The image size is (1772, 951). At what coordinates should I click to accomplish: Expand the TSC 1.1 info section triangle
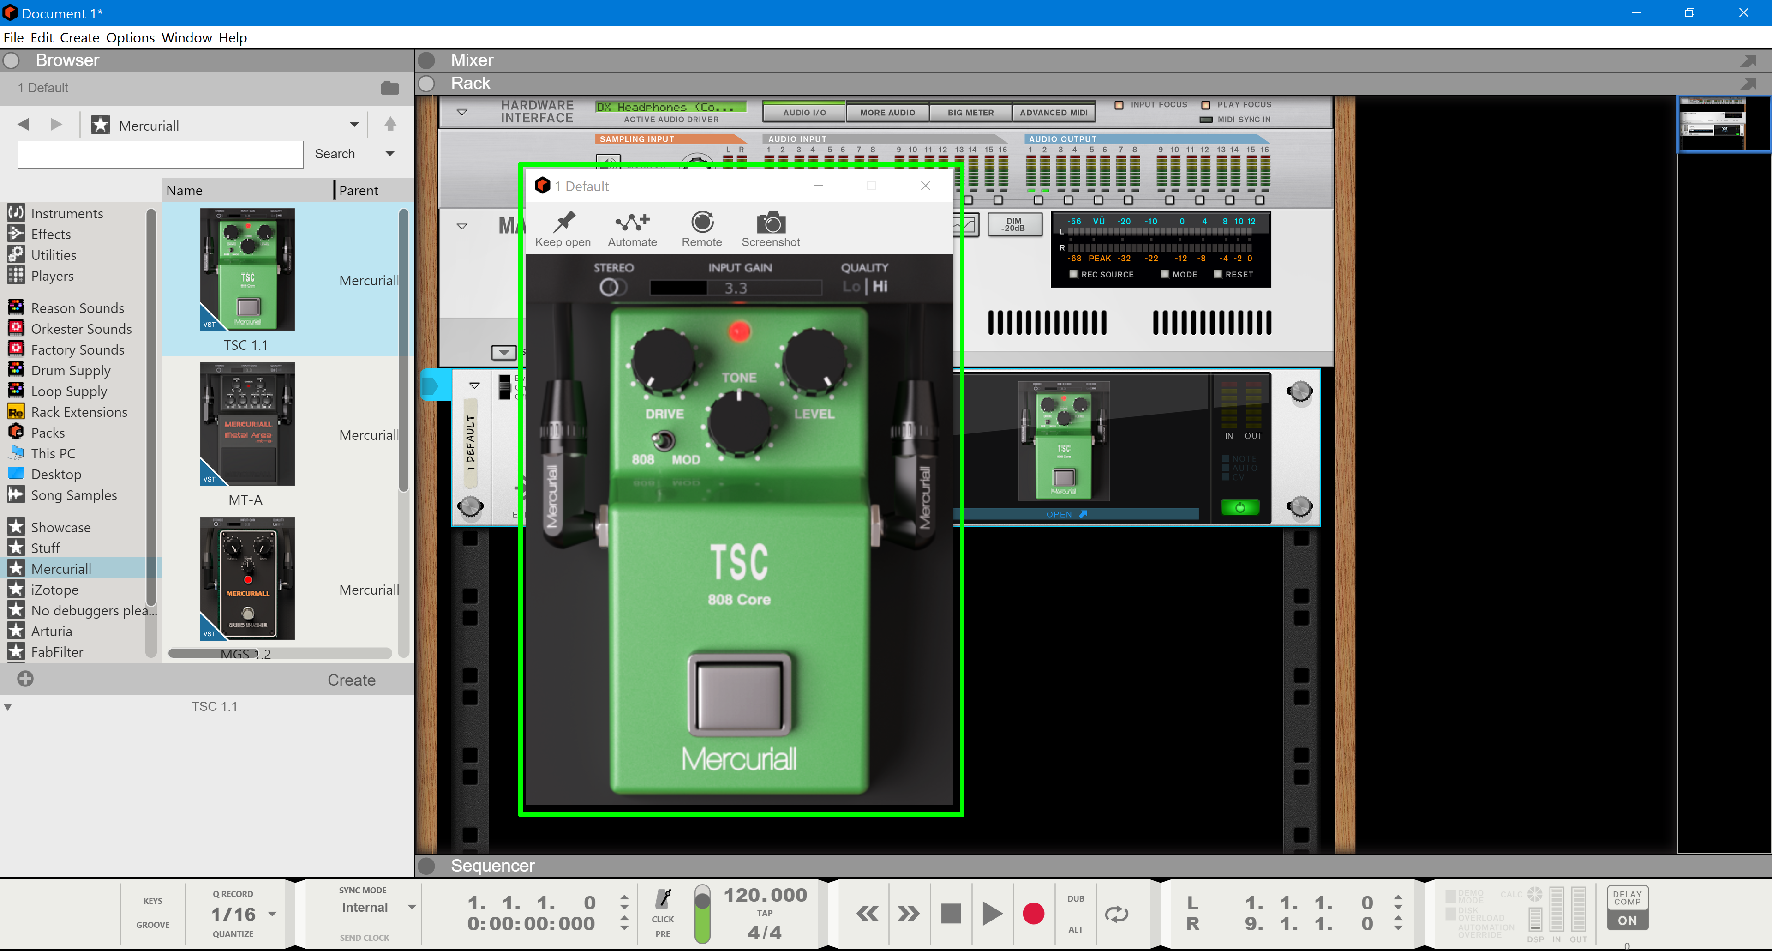click(x=7, y=707)
